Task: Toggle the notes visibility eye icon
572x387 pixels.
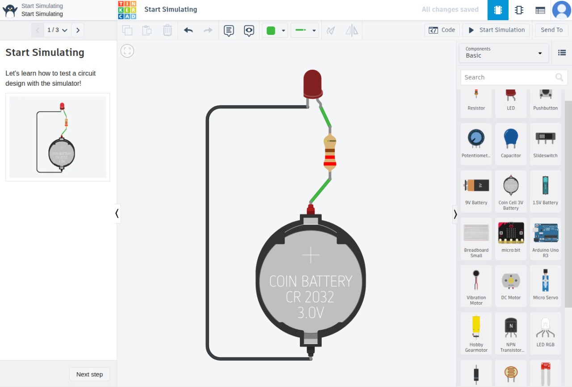Action: (x=249, y=30)
